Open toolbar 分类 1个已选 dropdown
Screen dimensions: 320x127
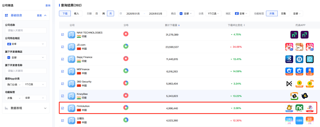pyautogui.click(x=213, y=14)
